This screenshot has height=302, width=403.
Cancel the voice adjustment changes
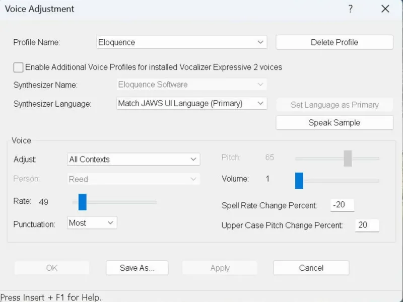(311, 268)
